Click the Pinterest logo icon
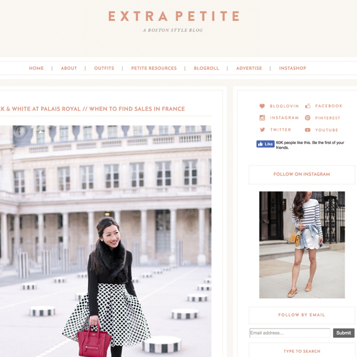 point(308,118)
